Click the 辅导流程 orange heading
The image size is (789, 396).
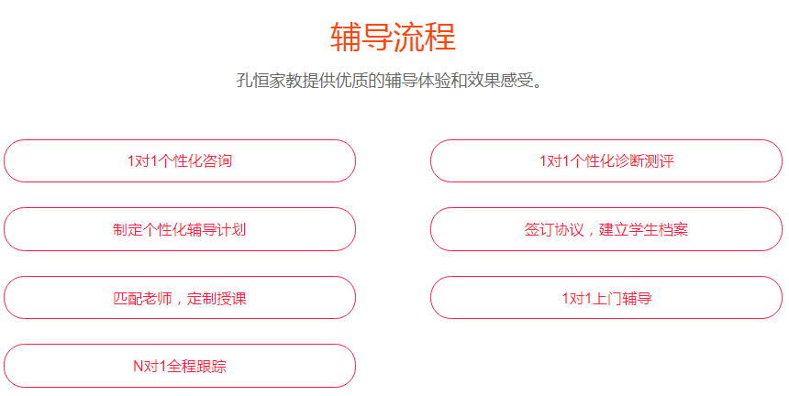coord(393,37)
